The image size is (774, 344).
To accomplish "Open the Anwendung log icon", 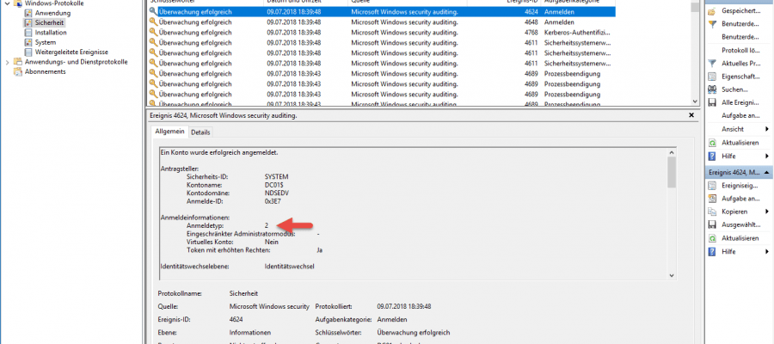I will pos(28,14).
